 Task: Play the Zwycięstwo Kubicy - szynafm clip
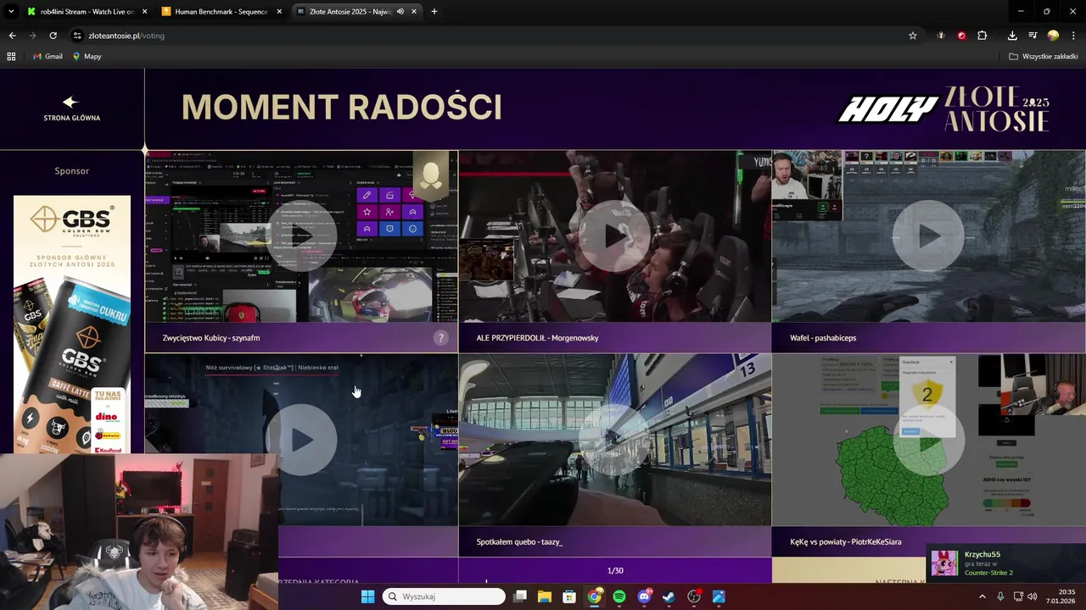tap(301, 236)
